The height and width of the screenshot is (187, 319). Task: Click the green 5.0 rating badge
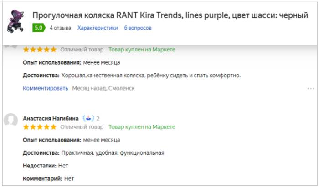point(39,28)
